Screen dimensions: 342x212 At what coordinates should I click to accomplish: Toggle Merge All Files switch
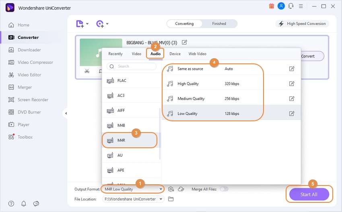pos(224,189)
